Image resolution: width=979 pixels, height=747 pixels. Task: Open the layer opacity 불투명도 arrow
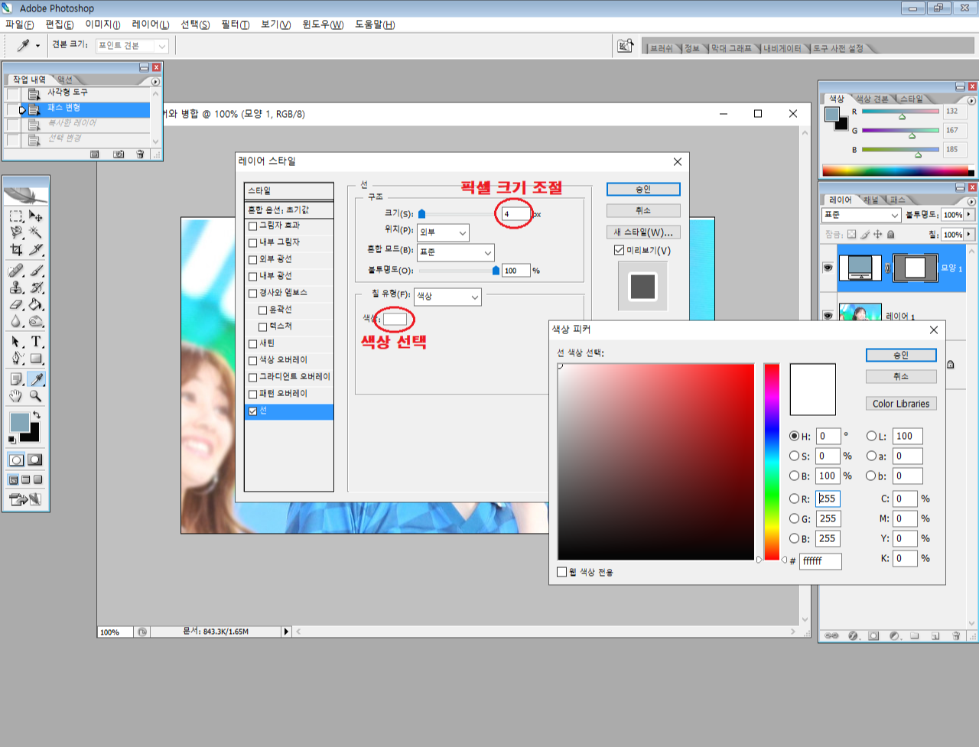969,215
